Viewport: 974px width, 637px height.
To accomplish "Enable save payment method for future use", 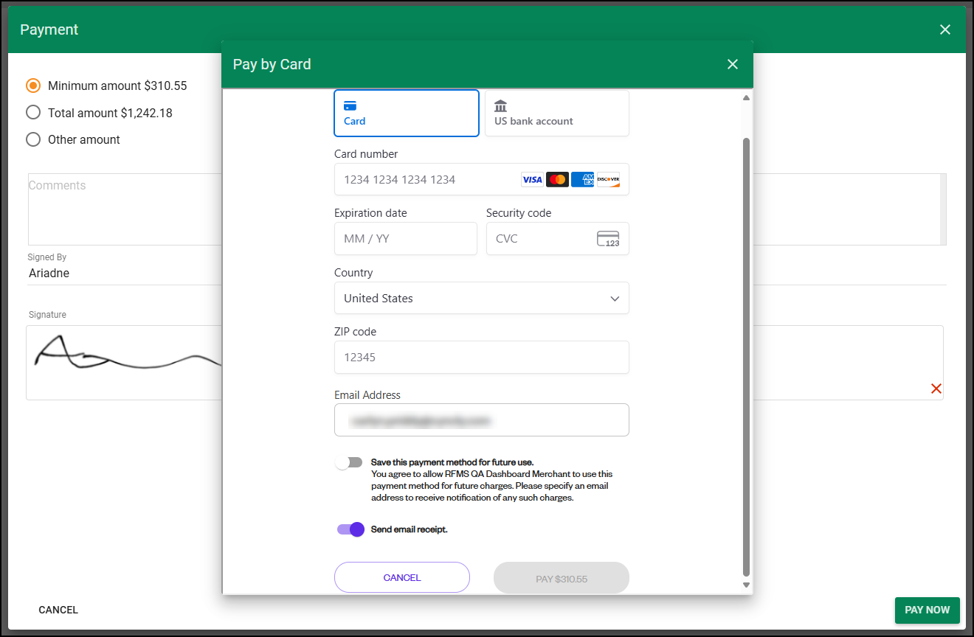I will (349, 462).
